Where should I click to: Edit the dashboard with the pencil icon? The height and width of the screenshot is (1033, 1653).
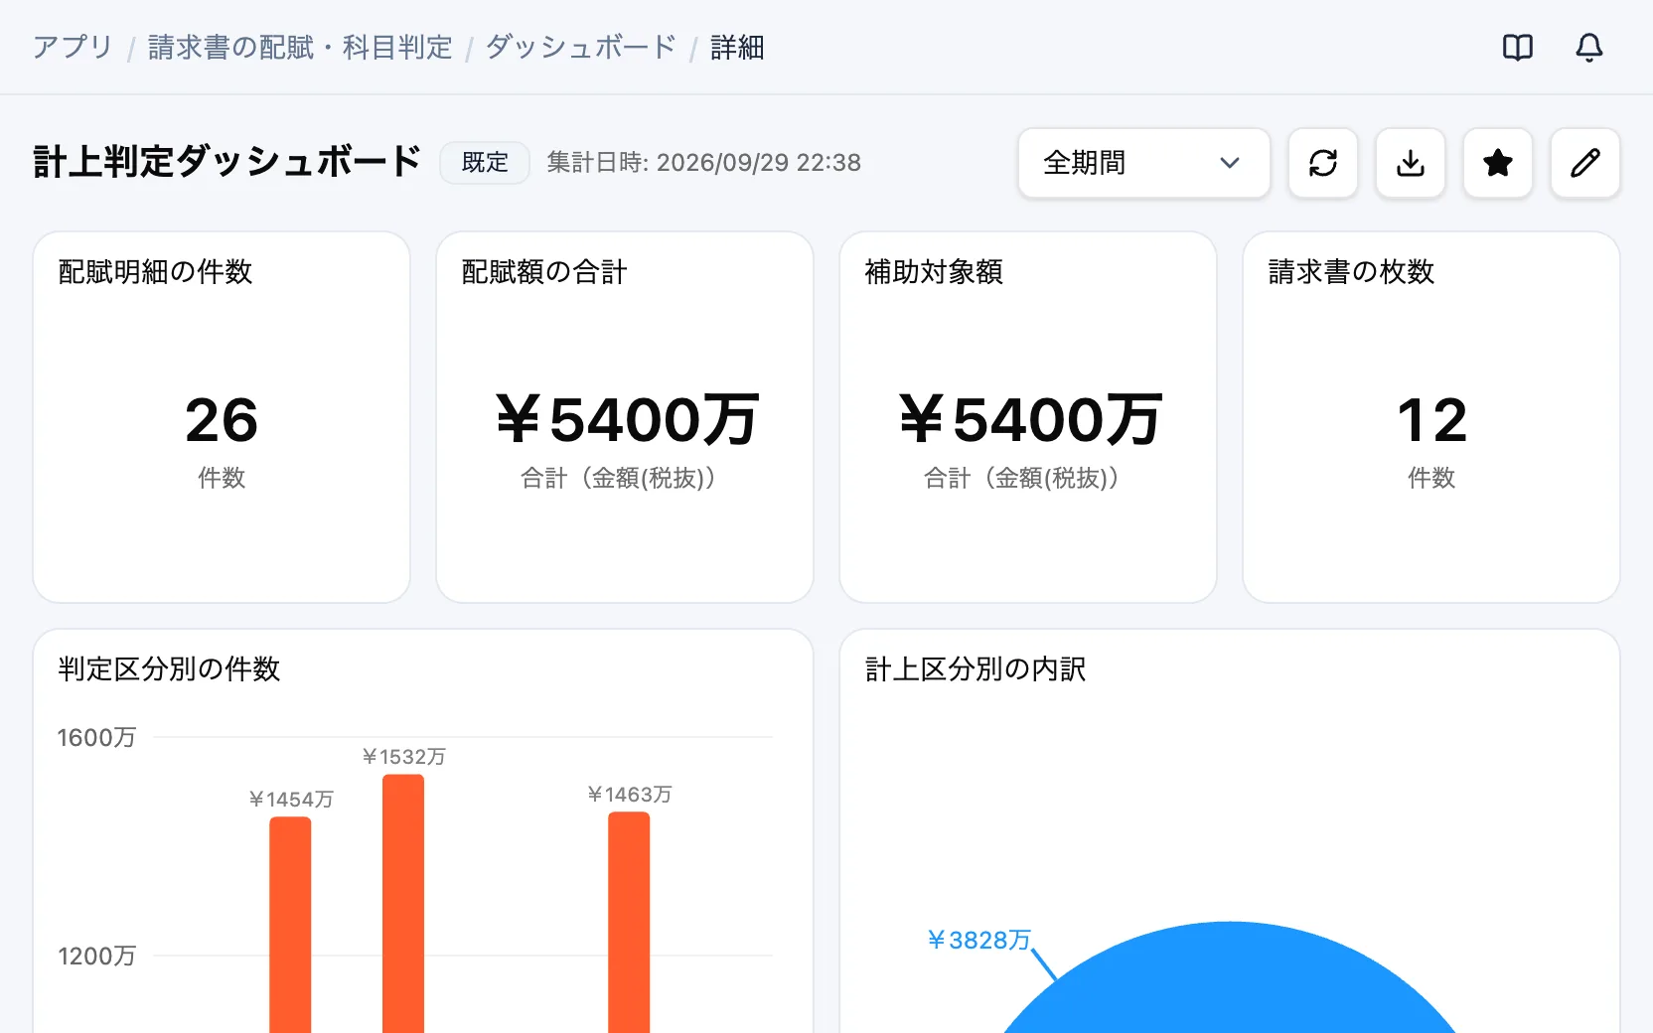[x=1585, y=163]
